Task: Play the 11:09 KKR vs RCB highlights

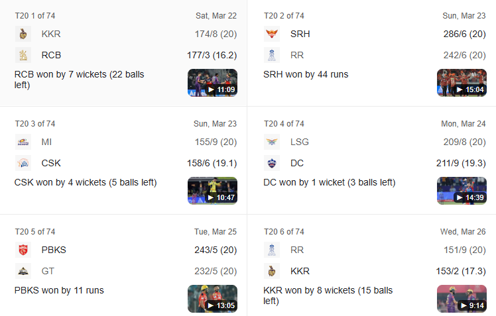Action: click(213, 83)
